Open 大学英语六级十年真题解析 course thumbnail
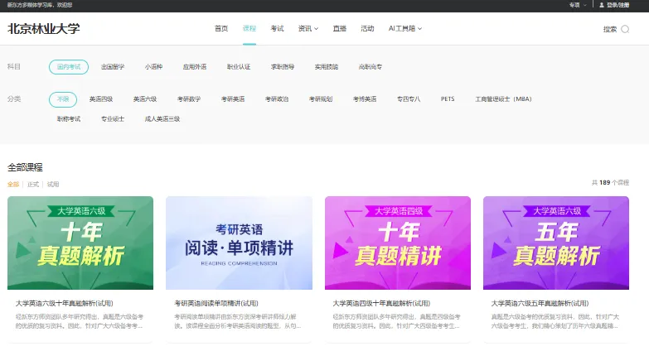 80,243
